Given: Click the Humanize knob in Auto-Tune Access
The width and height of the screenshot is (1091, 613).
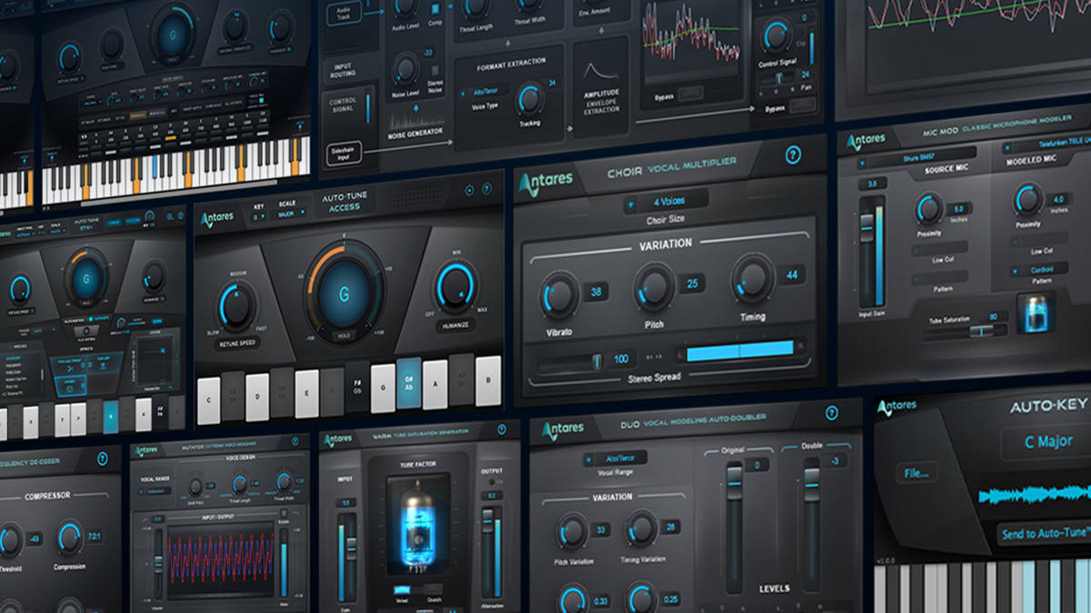Looking at the screenshot, I should click(455, 287).
